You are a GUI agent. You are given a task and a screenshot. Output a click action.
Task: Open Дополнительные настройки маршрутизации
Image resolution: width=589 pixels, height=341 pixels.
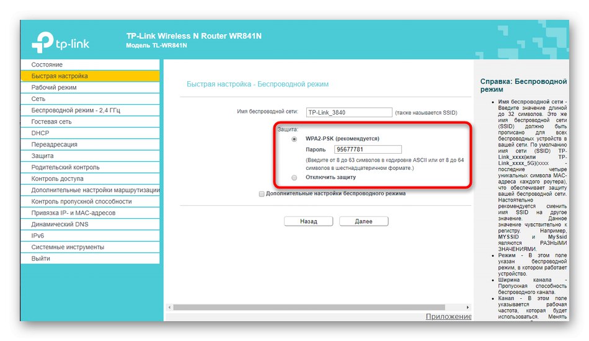[90, 190]
